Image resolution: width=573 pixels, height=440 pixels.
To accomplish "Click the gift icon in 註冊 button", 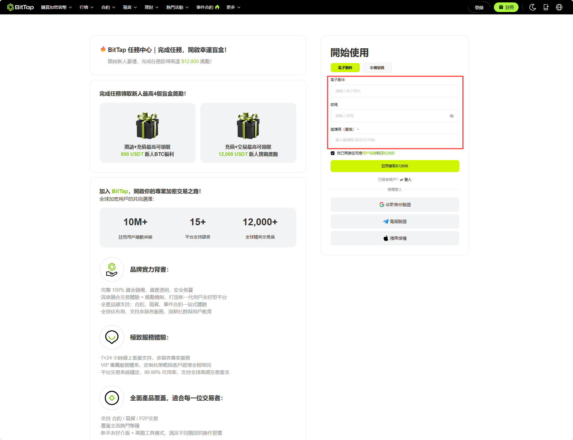I will [x=501, y=7].
